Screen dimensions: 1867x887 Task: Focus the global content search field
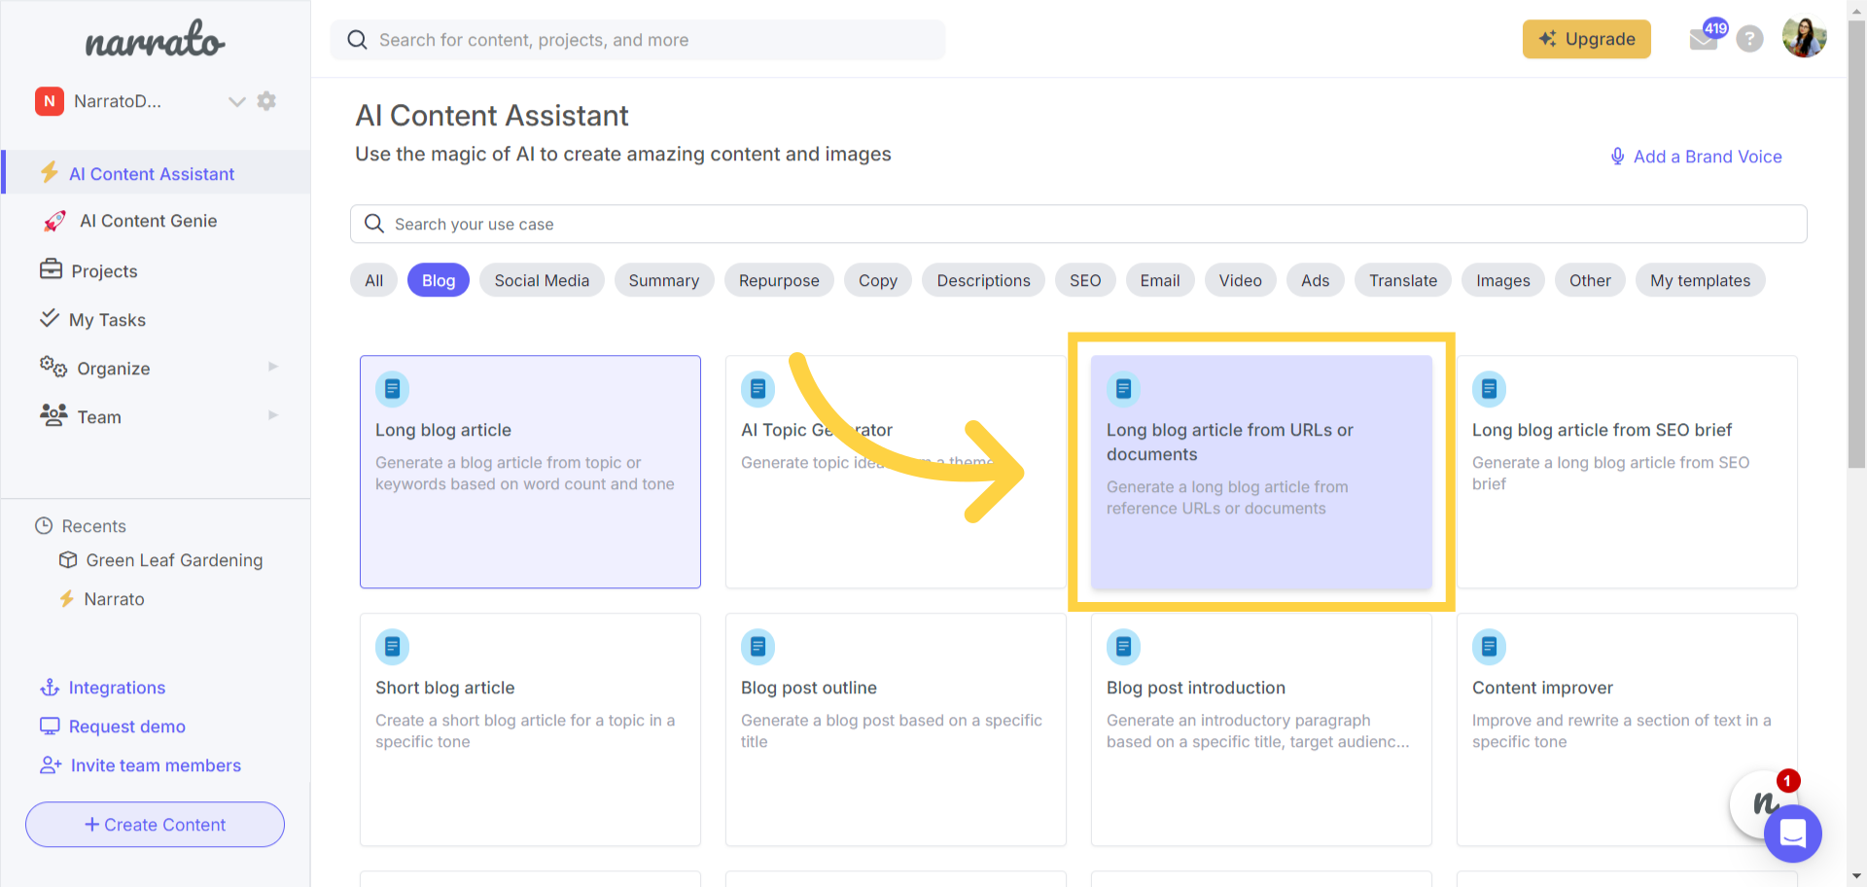tap(638, 40)
